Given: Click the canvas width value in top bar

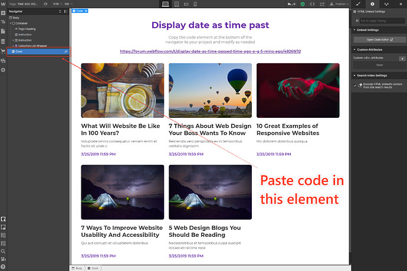Looking at the screenshot, I should point(57,4).
